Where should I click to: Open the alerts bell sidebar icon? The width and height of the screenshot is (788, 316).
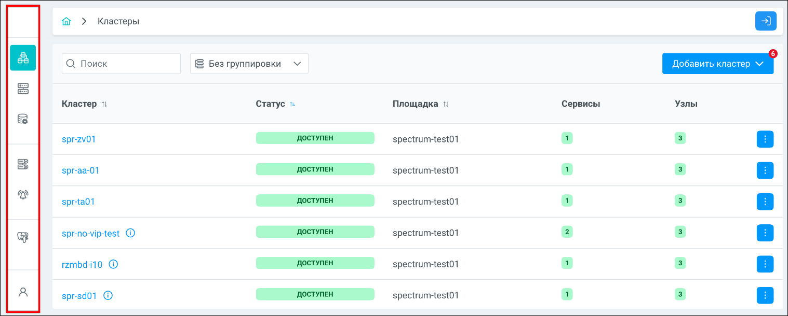coord(23,195)
